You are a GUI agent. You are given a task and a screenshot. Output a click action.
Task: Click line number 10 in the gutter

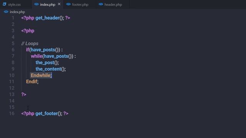[x=12, y=75]
